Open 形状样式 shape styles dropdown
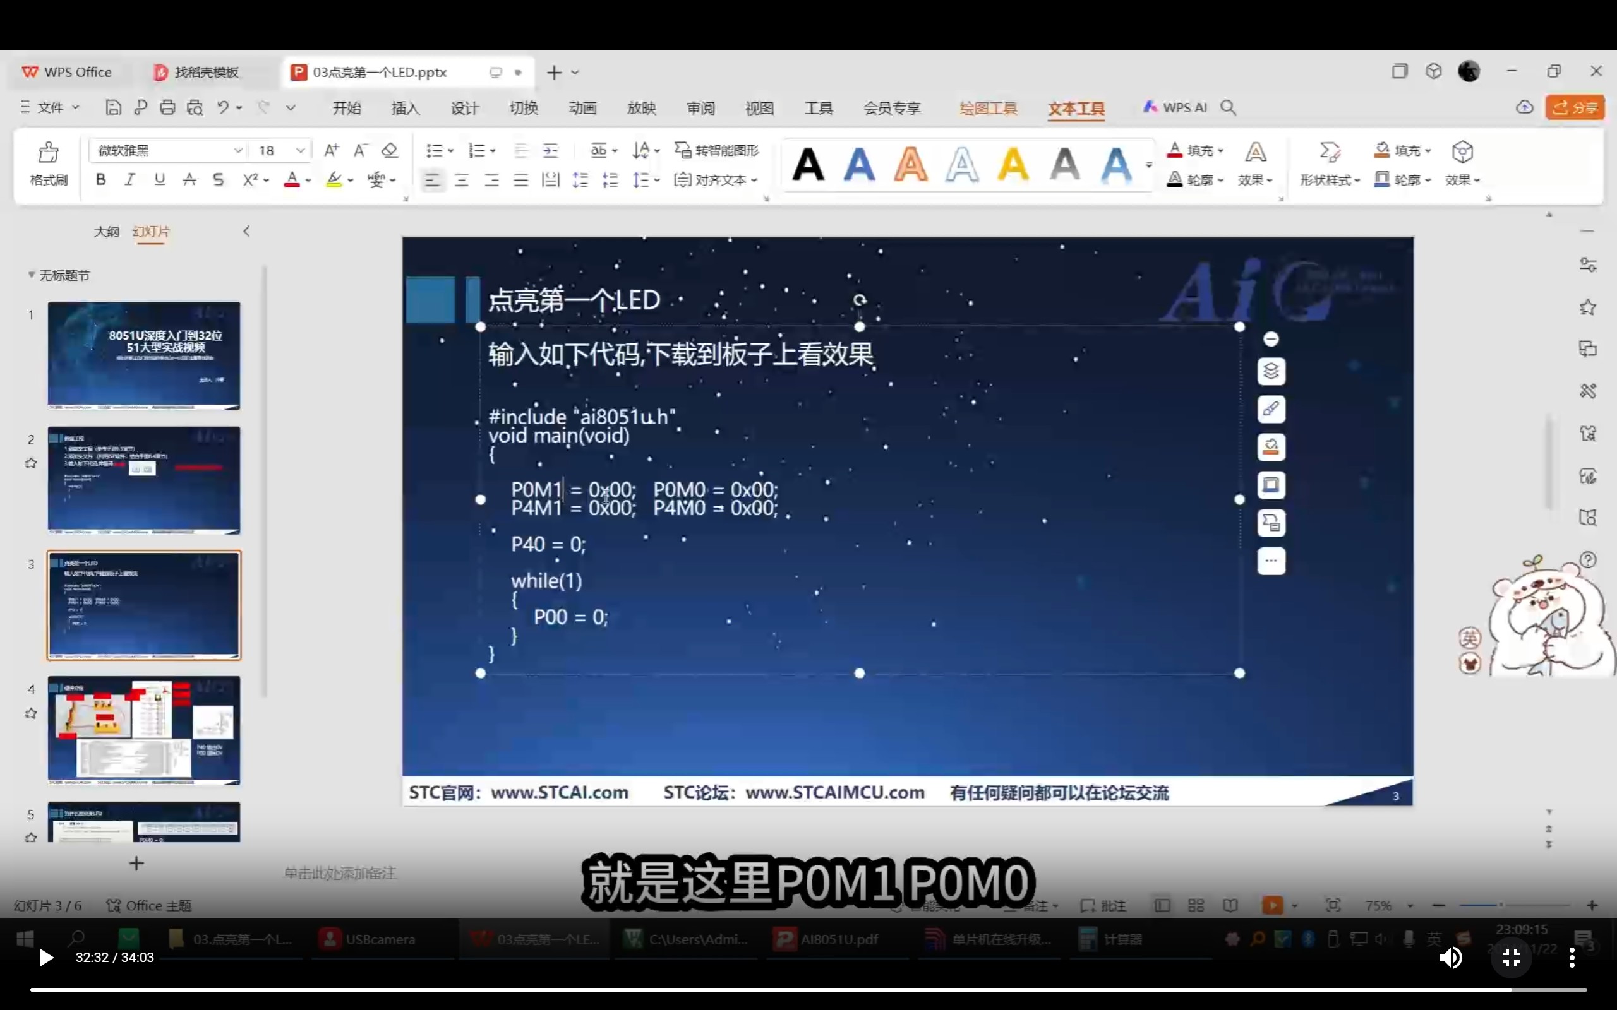Screen dimensions: 1617x1010 point(1330,180)
